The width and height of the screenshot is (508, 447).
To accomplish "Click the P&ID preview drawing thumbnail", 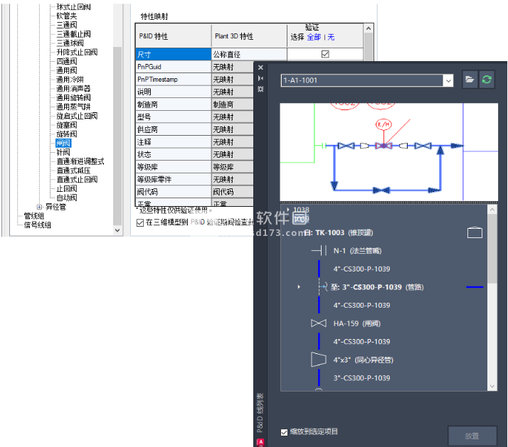I will [x=388, y=152].
